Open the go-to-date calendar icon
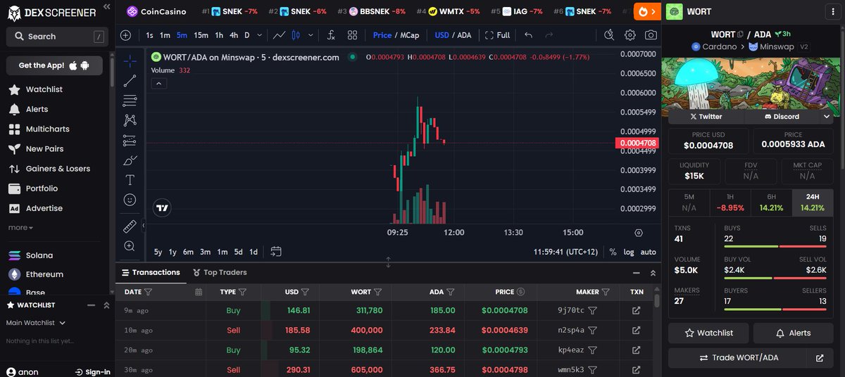 (x=276, y=252)
